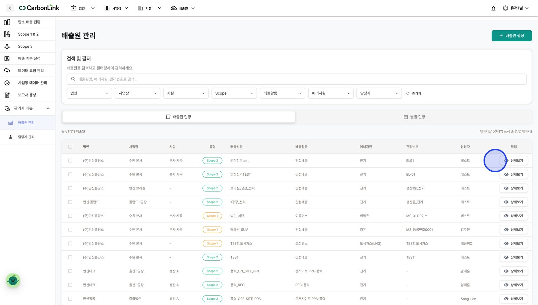Click the 보고서 생성 report icon

pyautogui.click(x=7, y=95)
